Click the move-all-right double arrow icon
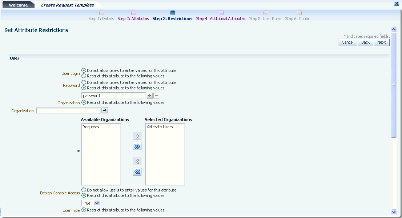Screen dimensions: 402x218 (137, 146)
